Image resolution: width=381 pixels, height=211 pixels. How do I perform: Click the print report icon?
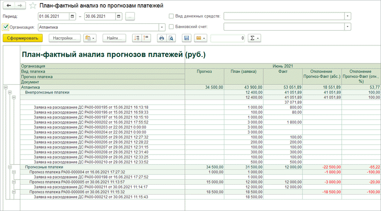(162, 38)
